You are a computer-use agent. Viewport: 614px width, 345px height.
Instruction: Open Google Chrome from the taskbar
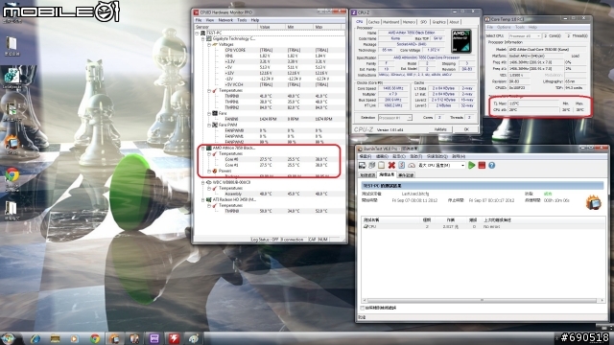[x=95, y=338]
